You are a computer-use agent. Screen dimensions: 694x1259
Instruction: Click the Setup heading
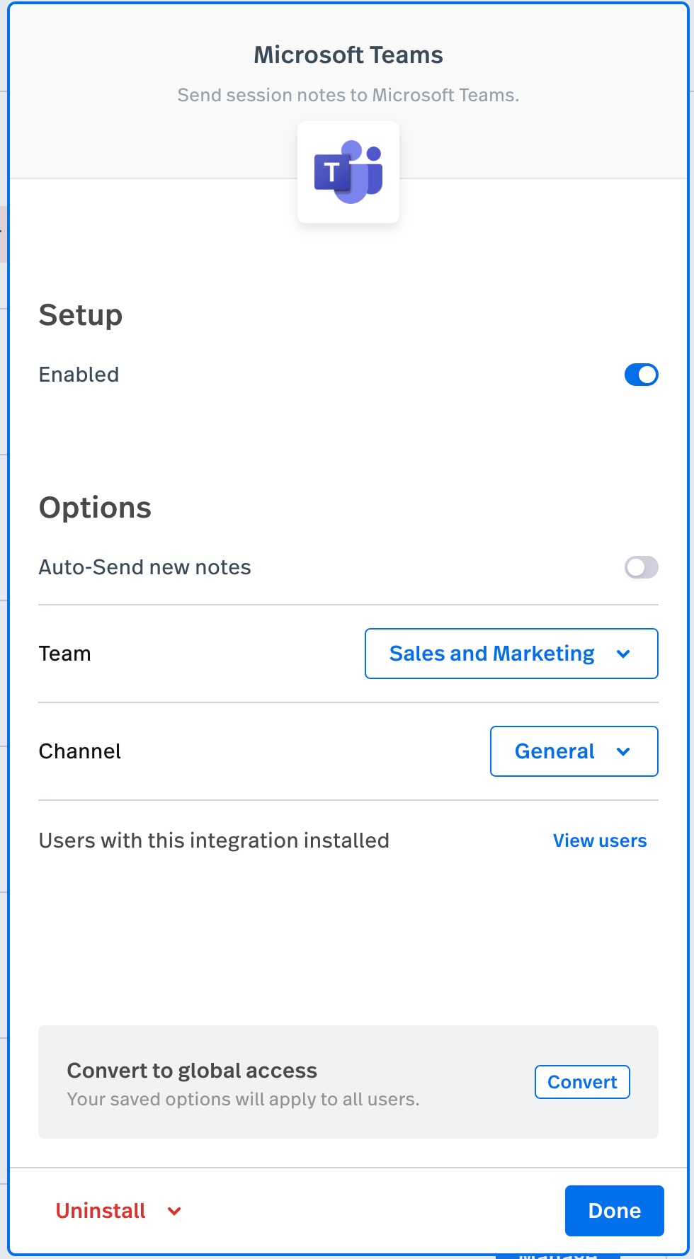point(81,315)
